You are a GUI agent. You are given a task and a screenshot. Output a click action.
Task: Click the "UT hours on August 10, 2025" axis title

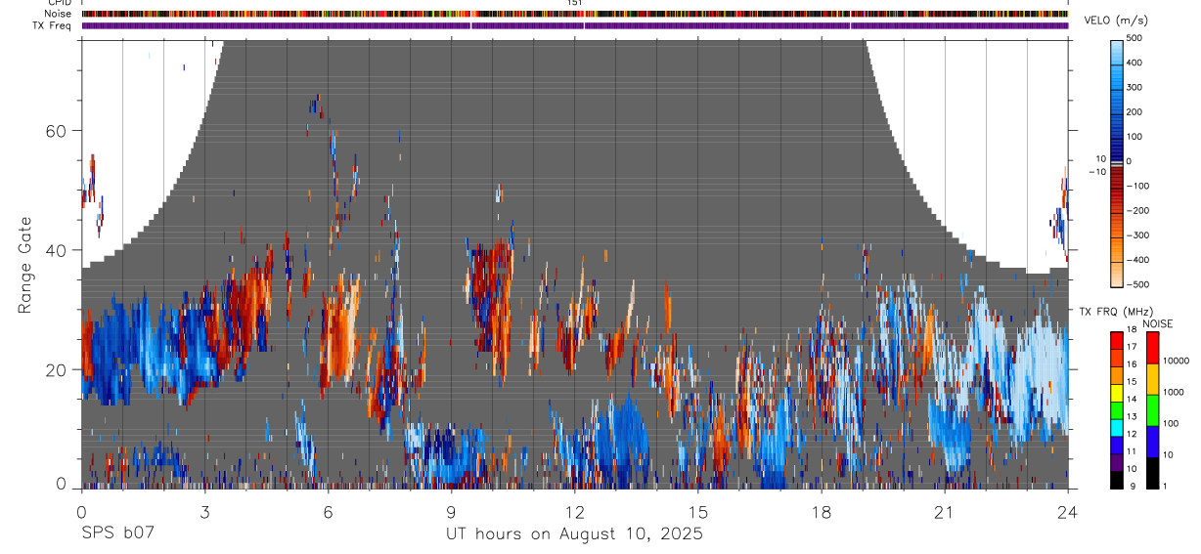(575, 534)
